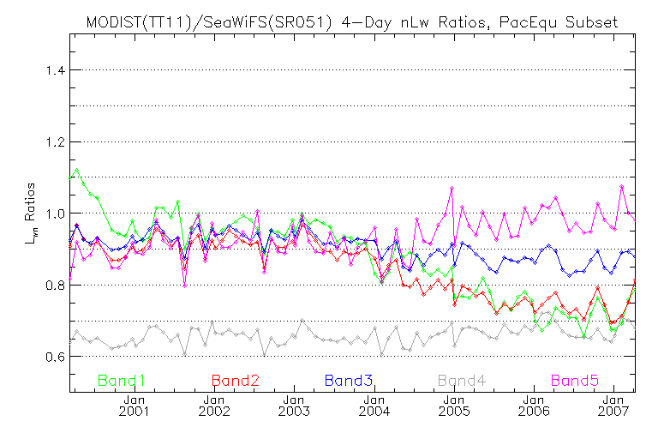The image size is (658, 439).
Task: Click the 1.4 y-axis tick value
Action: [x=55, y=70]
